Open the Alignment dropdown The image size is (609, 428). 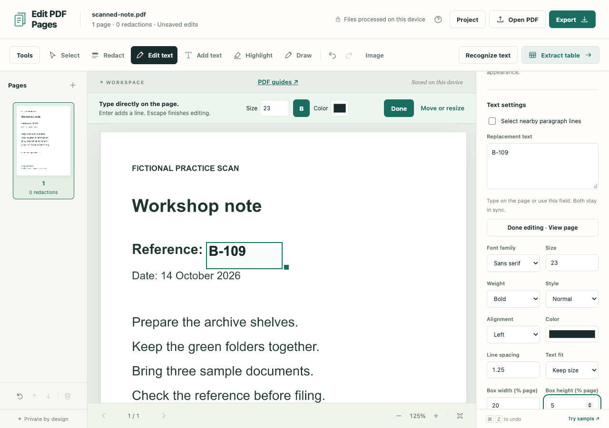tap(513, 334)
